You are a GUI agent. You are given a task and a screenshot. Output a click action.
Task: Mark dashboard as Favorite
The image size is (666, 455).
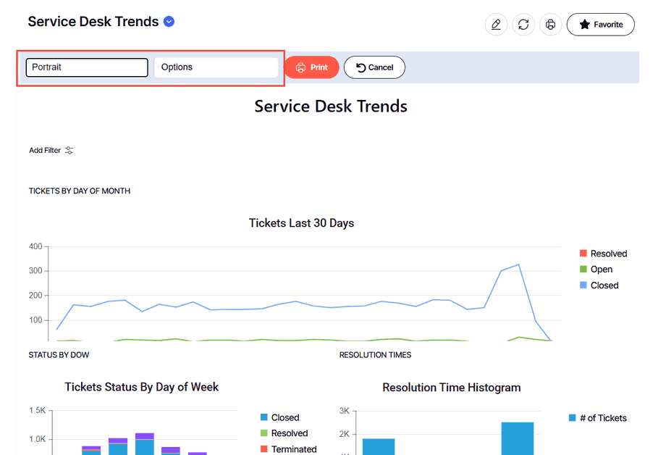[600, 25]
